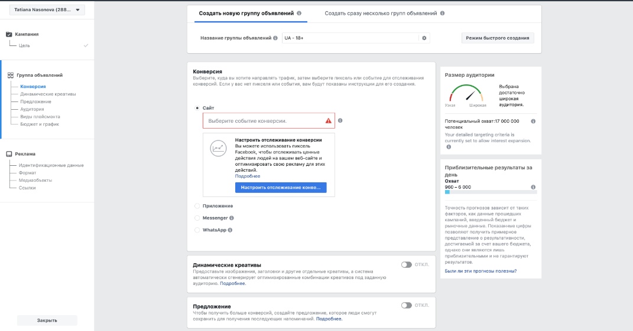Click the Закрыть button

pos(47,320)
